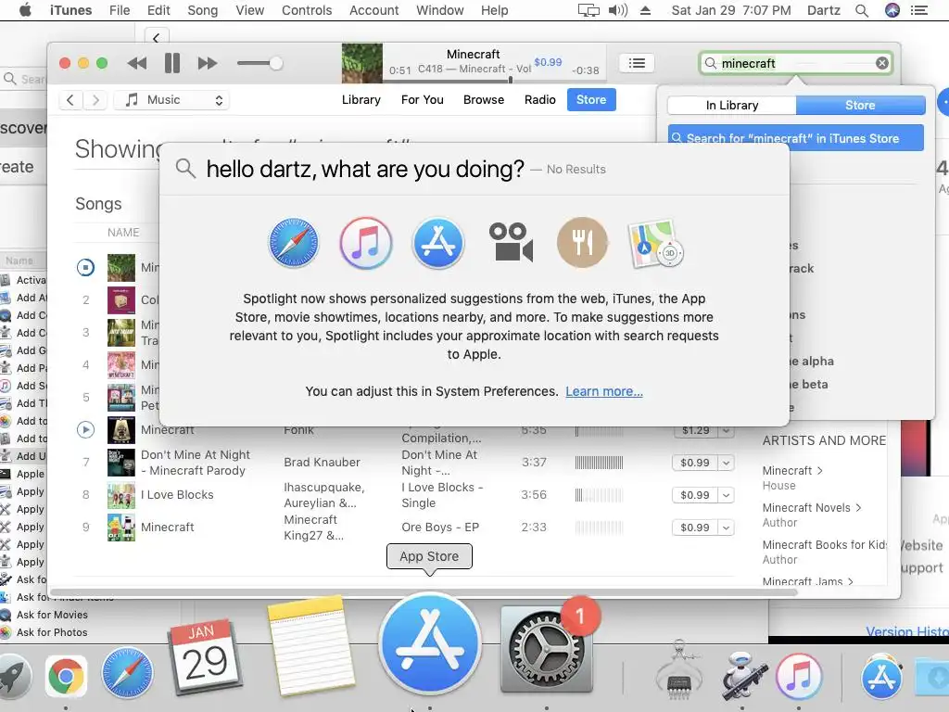Stop the first song preview button
The image size is (949, 712).
tap(85, 267)
